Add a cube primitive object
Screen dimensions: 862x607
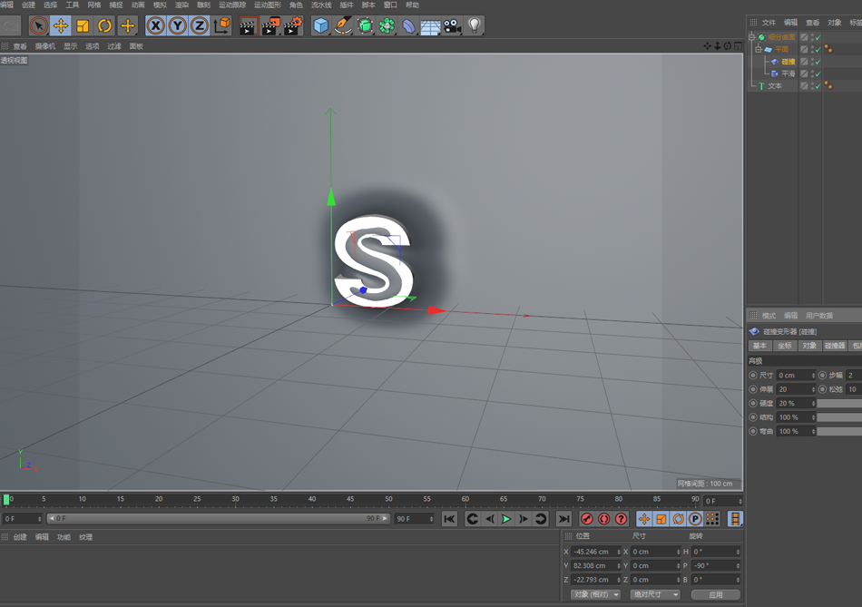tap(320, 25)
